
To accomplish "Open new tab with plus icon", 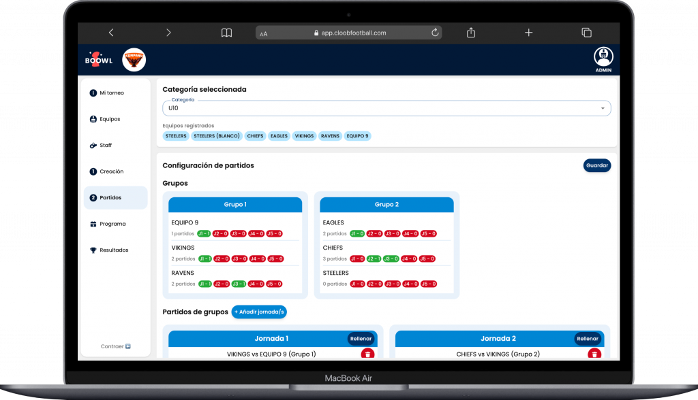I will click(528, 33).
